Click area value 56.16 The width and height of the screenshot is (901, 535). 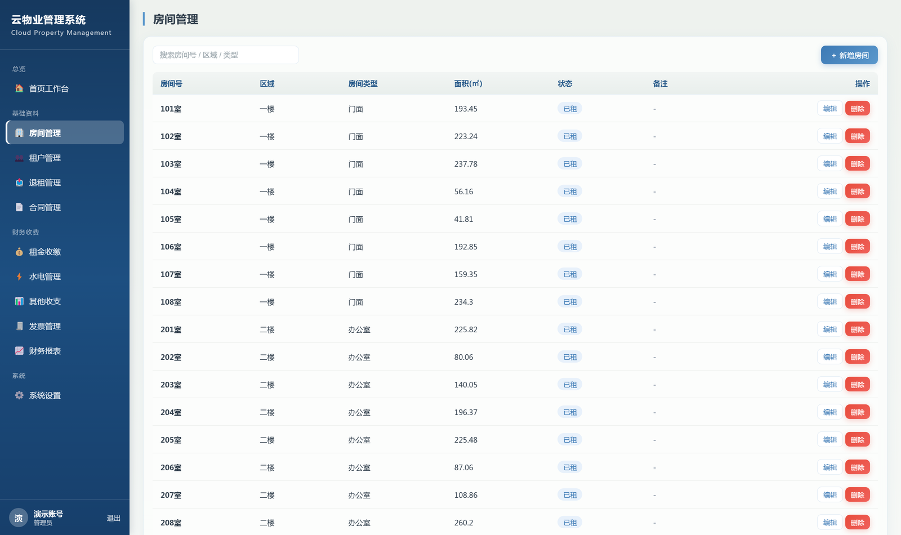click(463, 191)
